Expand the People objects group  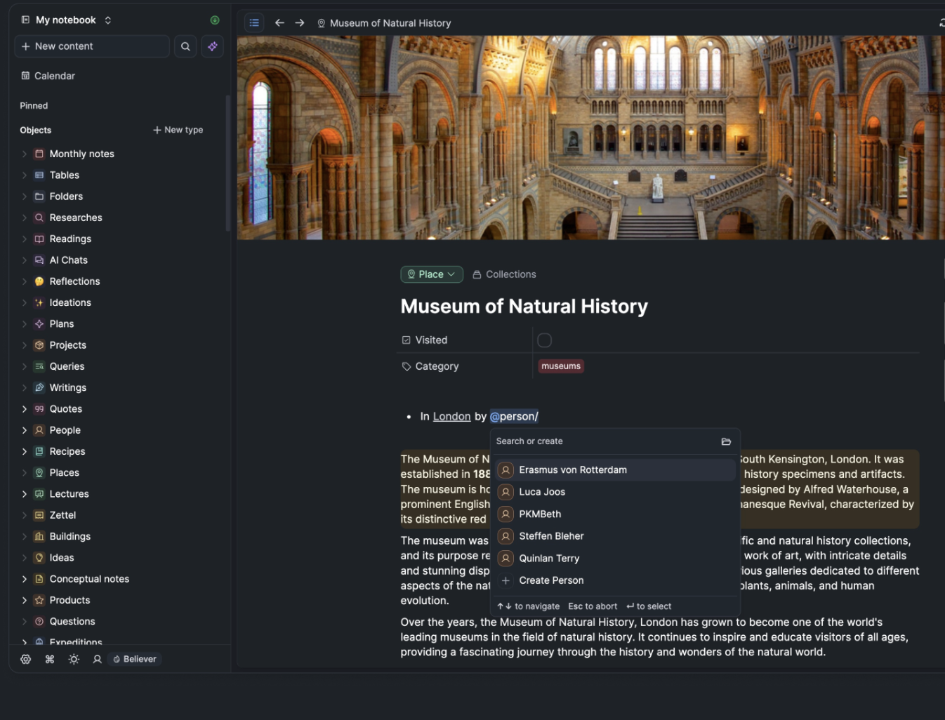coord(25,430)
